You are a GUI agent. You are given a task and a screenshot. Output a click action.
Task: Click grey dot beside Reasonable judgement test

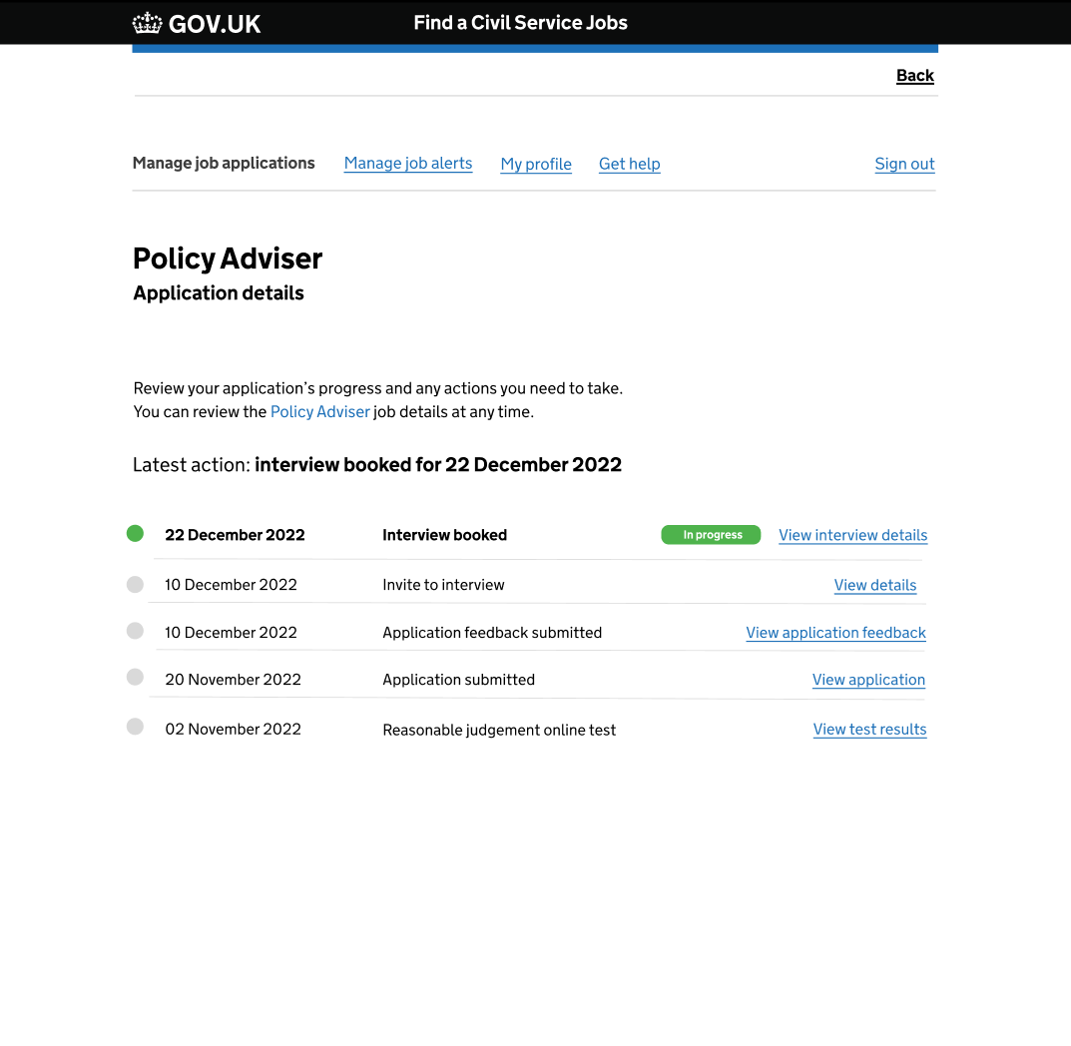(x=136, y=727)
